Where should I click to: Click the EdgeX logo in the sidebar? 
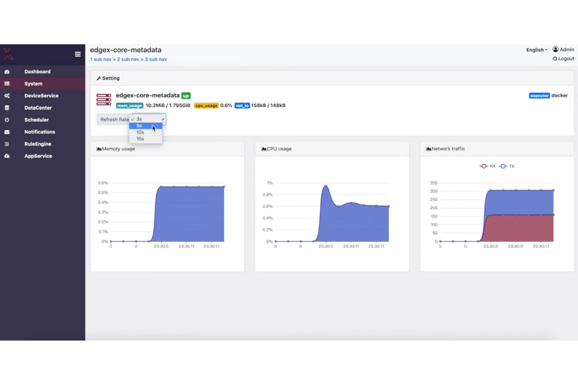pos(9,54)
